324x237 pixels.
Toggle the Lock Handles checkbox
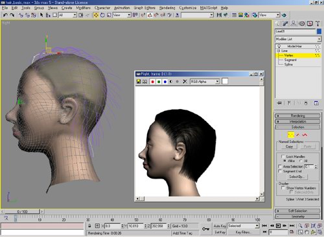tap(283, 156)
